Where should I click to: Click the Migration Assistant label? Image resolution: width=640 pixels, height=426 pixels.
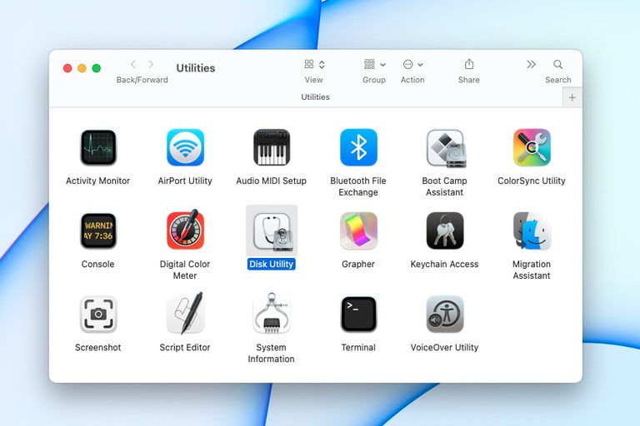[532, 270]
